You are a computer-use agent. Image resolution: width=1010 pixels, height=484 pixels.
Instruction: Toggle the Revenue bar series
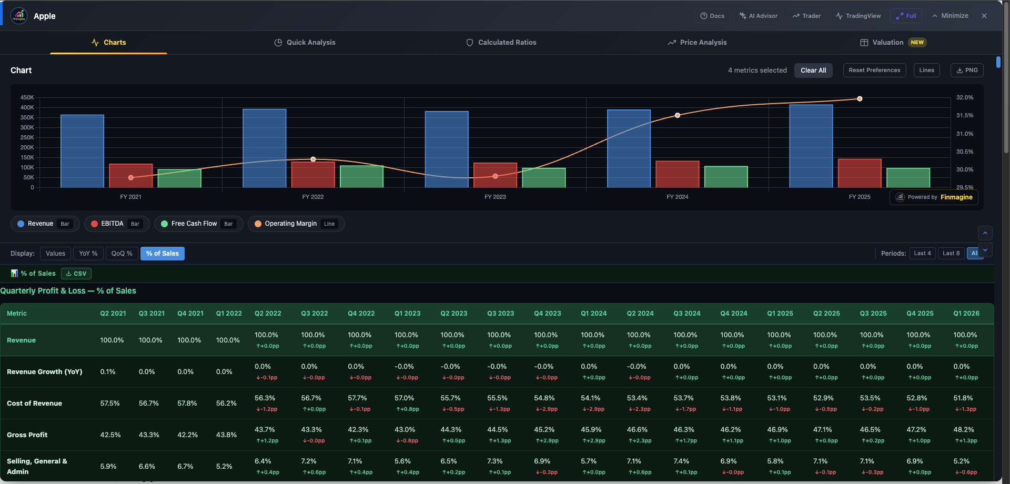[45, 224]
